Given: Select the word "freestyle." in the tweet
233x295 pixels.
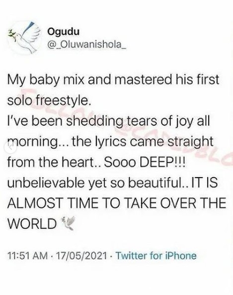Looking at the screenshot, I should pos(63,100).
